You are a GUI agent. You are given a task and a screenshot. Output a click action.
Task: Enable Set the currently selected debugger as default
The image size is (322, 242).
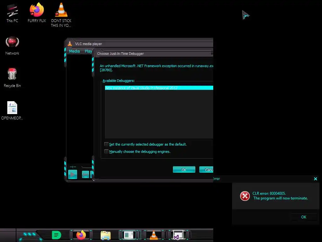click(106, 144)
